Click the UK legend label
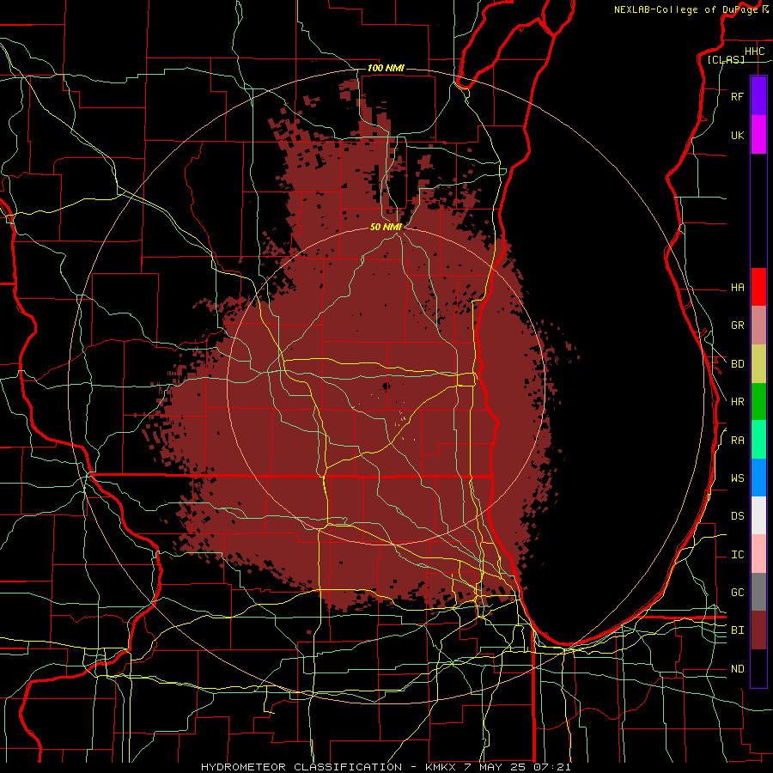The width and height of the screenshot is (773, 773). pos(737,135)
